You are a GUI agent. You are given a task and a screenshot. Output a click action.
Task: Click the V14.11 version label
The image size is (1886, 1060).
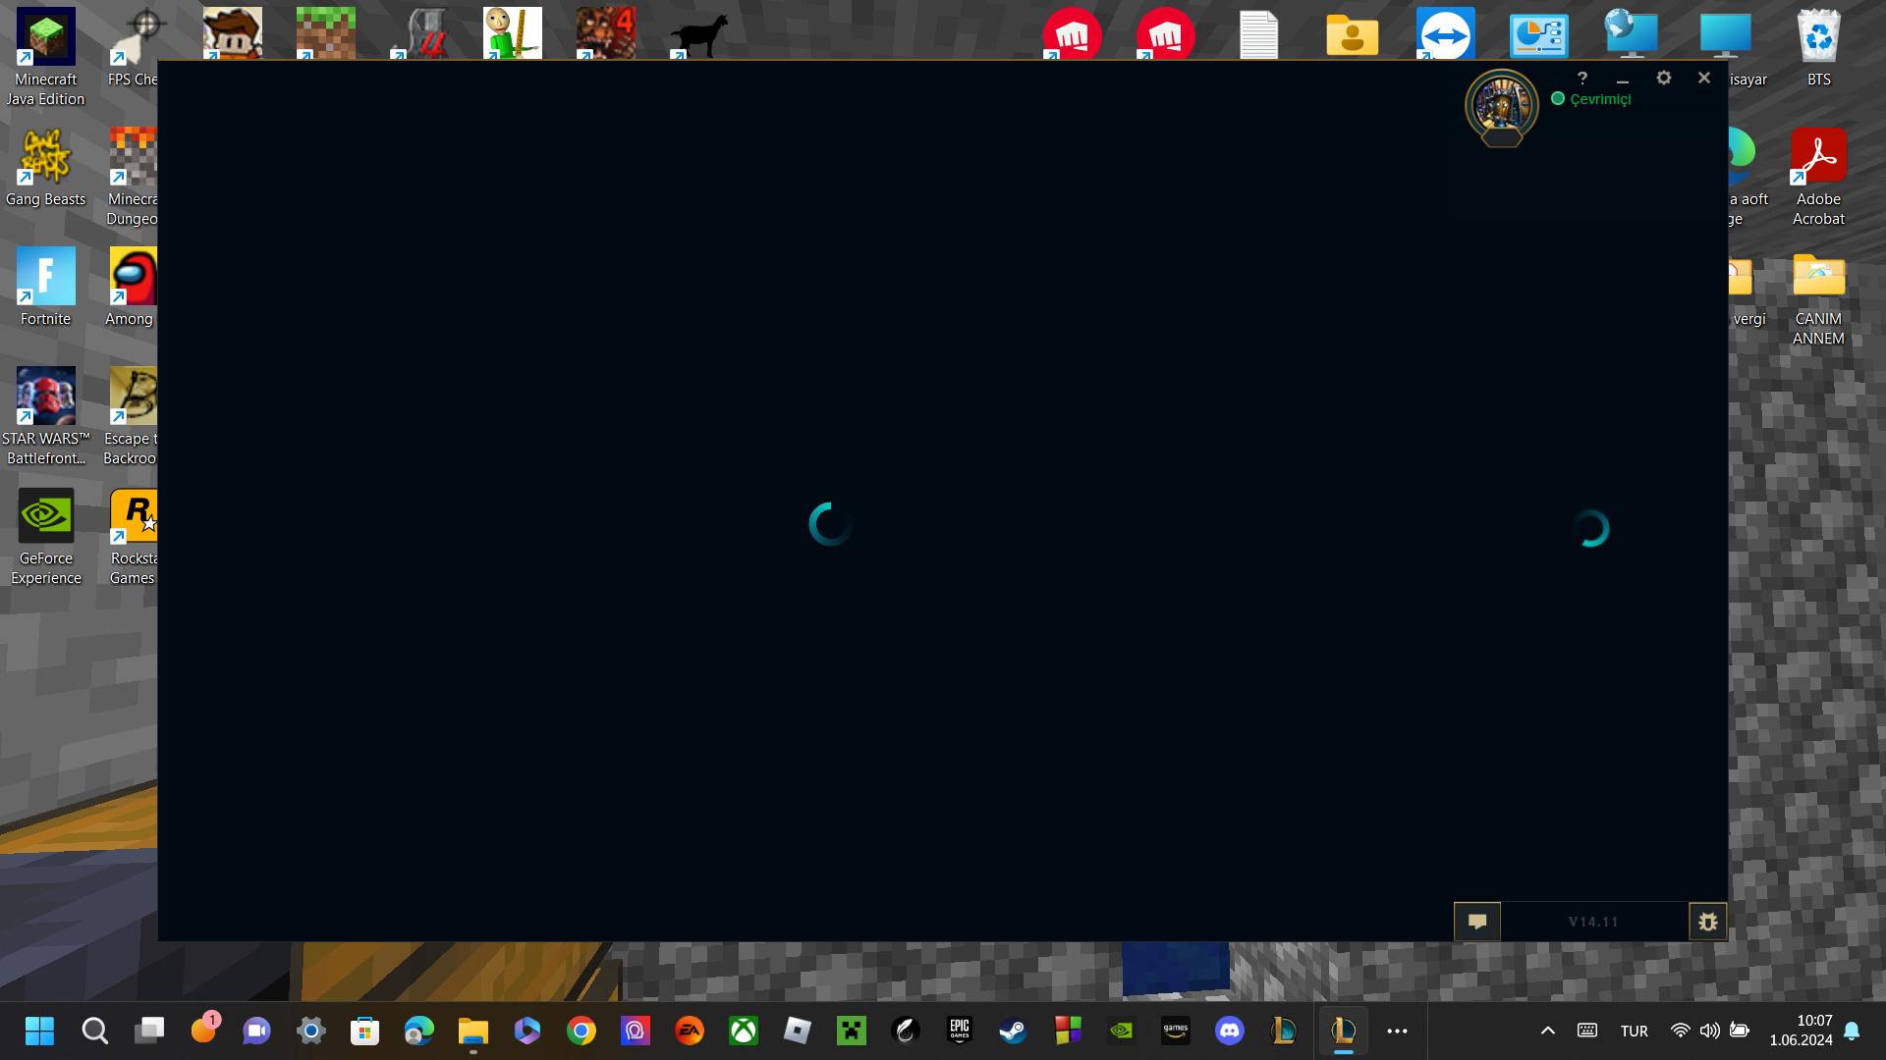click(1592, 922)
